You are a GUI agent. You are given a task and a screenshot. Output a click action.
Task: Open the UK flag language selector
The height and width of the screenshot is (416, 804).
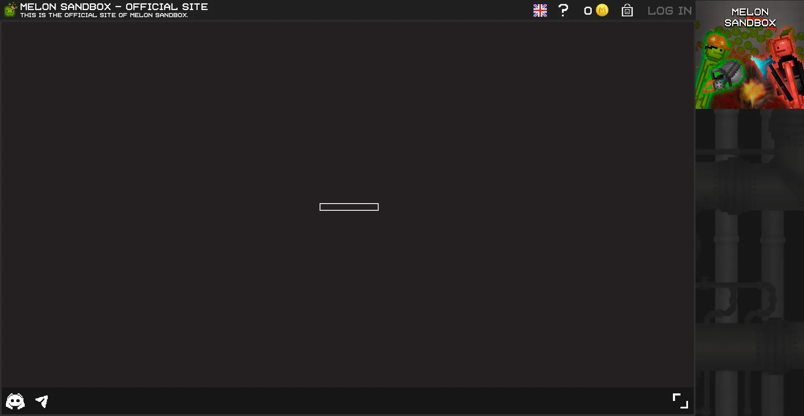pos(540,10)
